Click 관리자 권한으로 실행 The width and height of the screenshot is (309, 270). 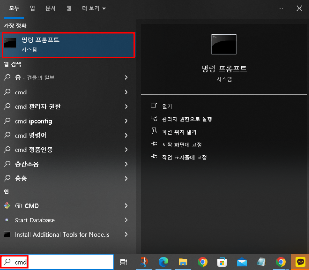(x=187, y=119)
